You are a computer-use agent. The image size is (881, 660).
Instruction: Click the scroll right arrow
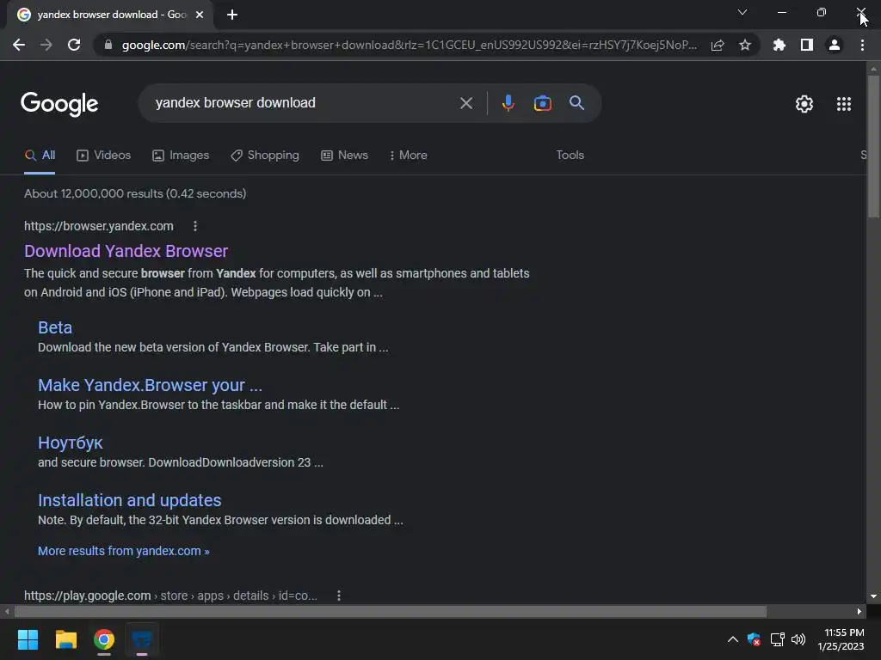click(859, 611)
